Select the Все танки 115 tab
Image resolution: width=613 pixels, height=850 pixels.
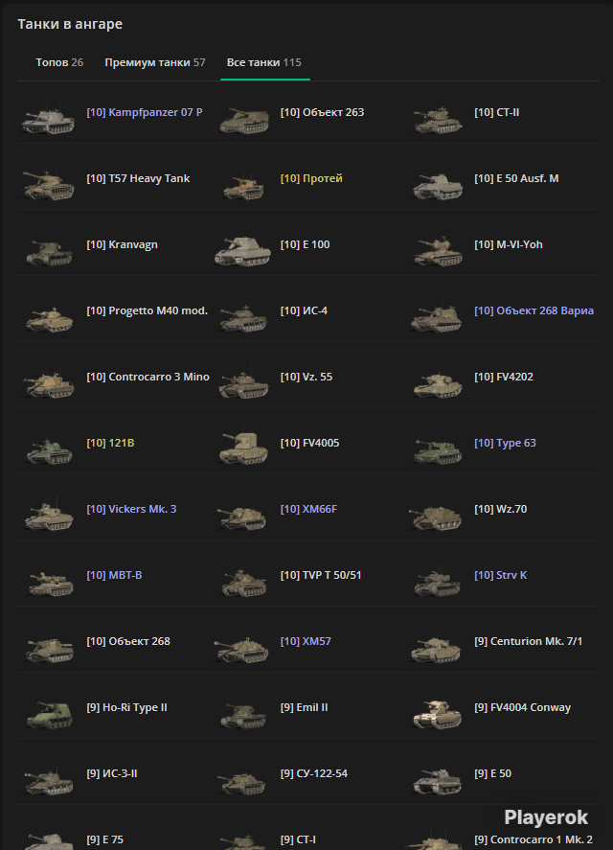(x=264, y=62)
